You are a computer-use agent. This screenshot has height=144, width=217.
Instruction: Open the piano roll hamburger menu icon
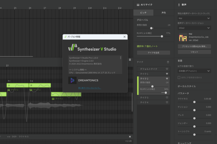pos(130,60)
